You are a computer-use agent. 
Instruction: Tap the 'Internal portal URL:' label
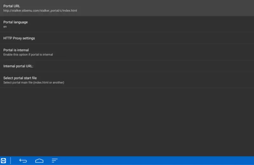click(x=18, y=66)
